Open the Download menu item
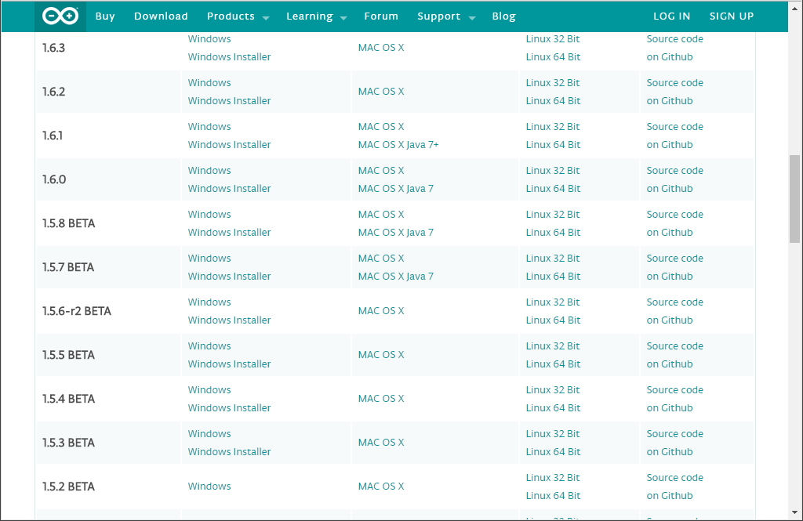 [x=161, y=16]
